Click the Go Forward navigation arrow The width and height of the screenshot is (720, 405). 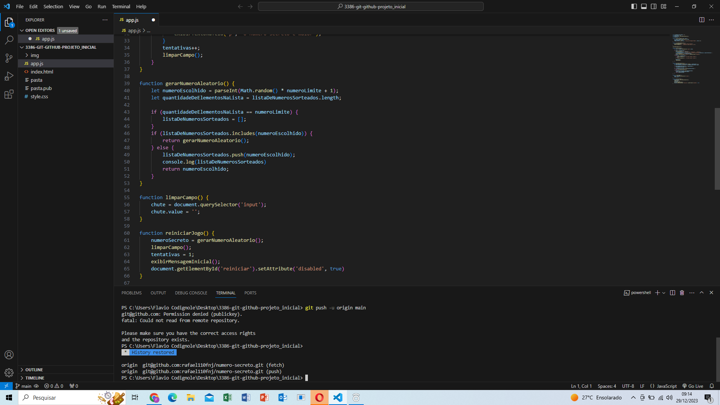pos(250,6)
